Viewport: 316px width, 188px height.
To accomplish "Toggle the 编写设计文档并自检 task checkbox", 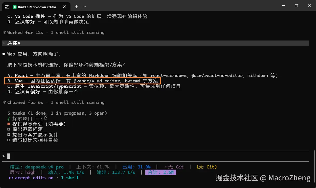I will click(x=9, y=140).
